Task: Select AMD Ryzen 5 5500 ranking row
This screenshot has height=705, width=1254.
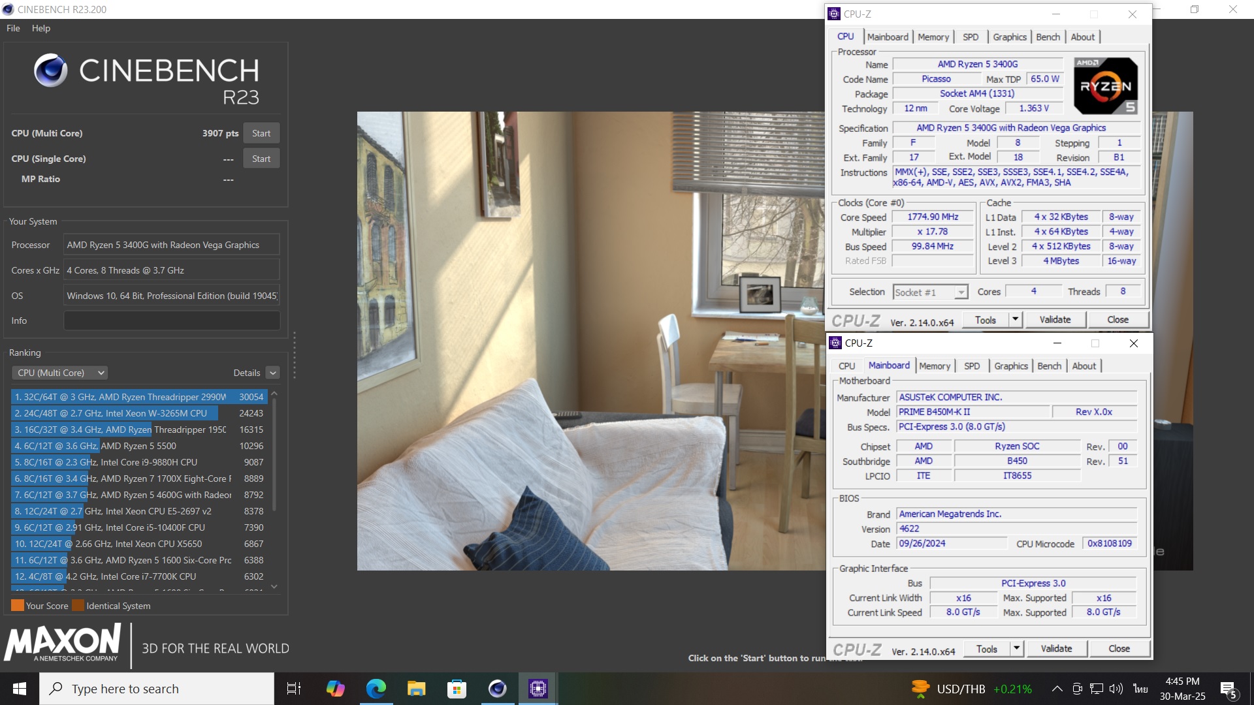Action: click(x=139, y=446)
